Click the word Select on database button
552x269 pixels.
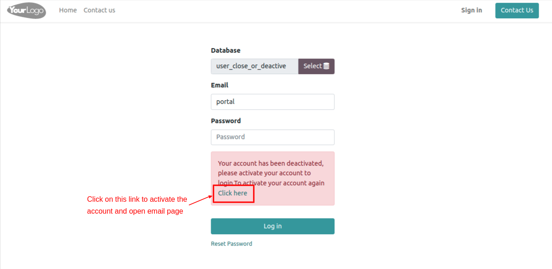[x=312, y=66]
